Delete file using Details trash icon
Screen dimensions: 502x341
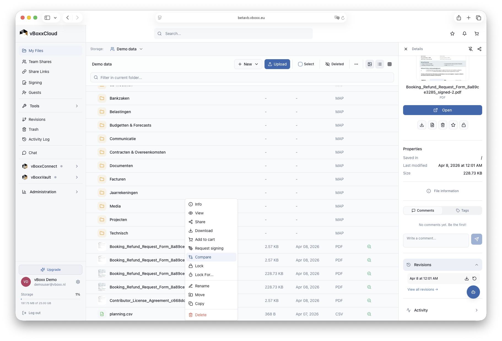tap(443, 125)
